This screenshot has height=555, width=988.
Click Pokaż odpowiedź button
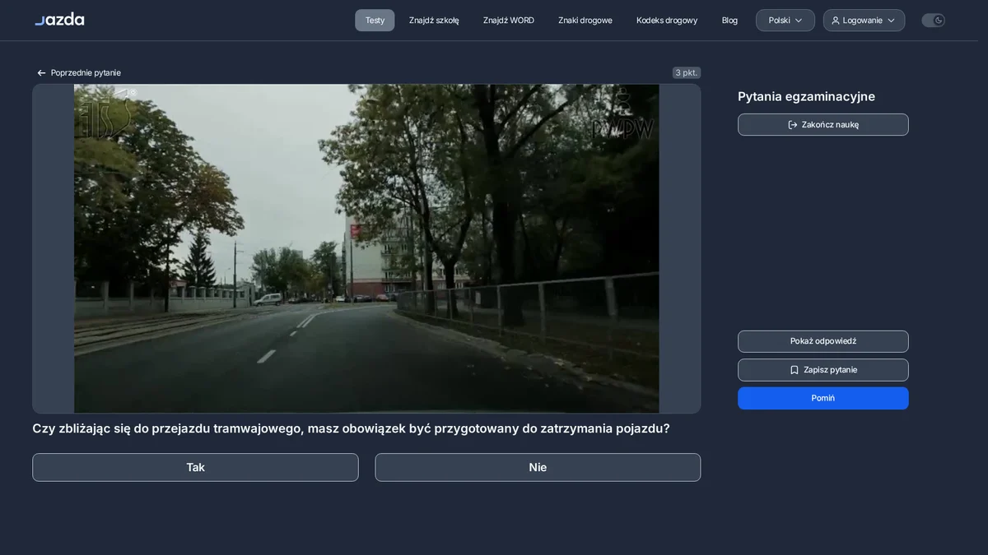(823, 341)
